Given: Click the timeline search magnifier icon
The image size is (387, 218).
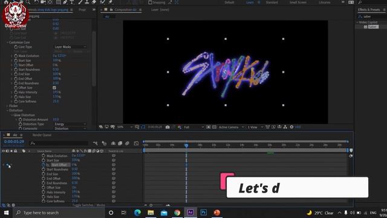Looking at the screenshot, I should tap(32, 144).
